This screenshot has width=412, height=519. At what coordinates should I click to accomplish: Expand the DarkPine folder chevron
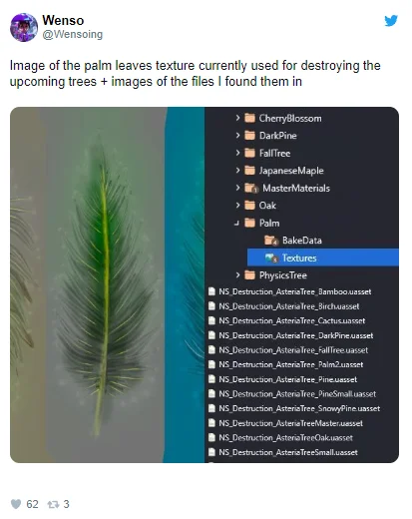[237, 135]
